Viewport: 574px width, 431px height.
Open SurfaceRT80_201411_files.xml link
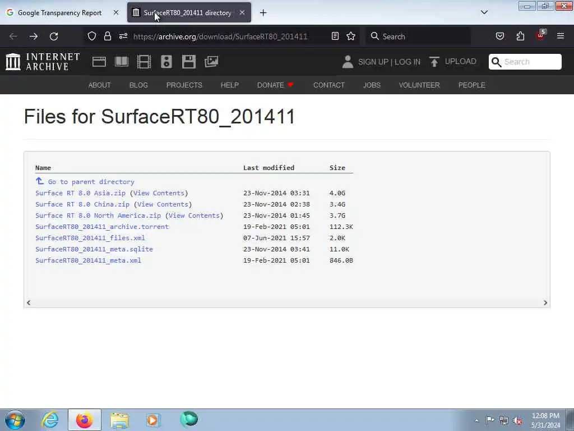90,238
